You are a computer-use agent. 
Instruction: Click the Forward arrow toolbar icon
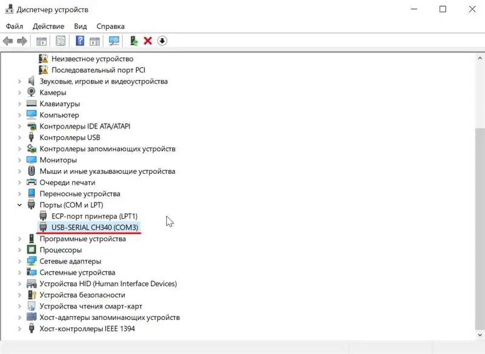pyautogui.click(x=22, y=41)
